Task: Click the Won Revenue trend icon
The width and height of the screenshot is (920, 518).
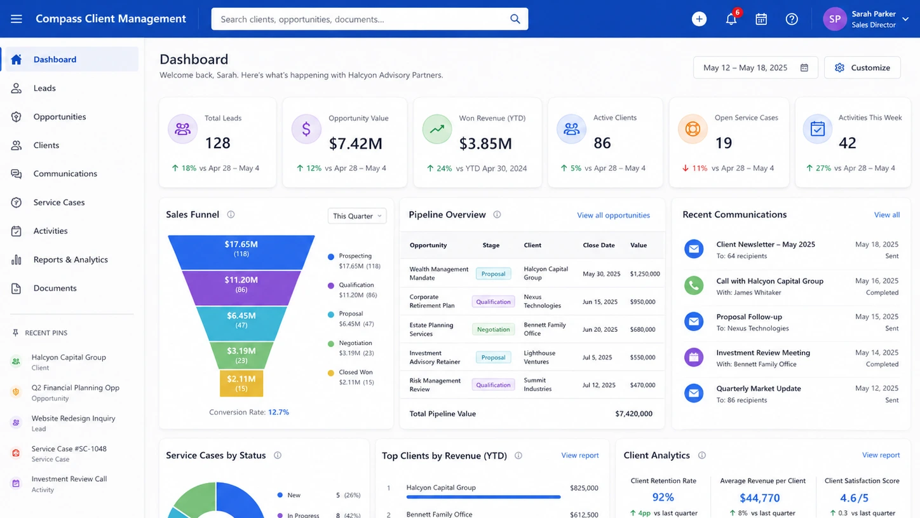Action: [x=437, y=130]
